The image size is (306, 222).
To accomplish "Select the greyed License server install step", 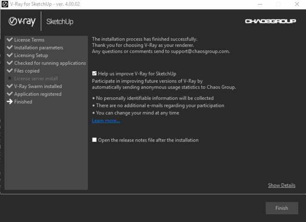I will 36,79.
